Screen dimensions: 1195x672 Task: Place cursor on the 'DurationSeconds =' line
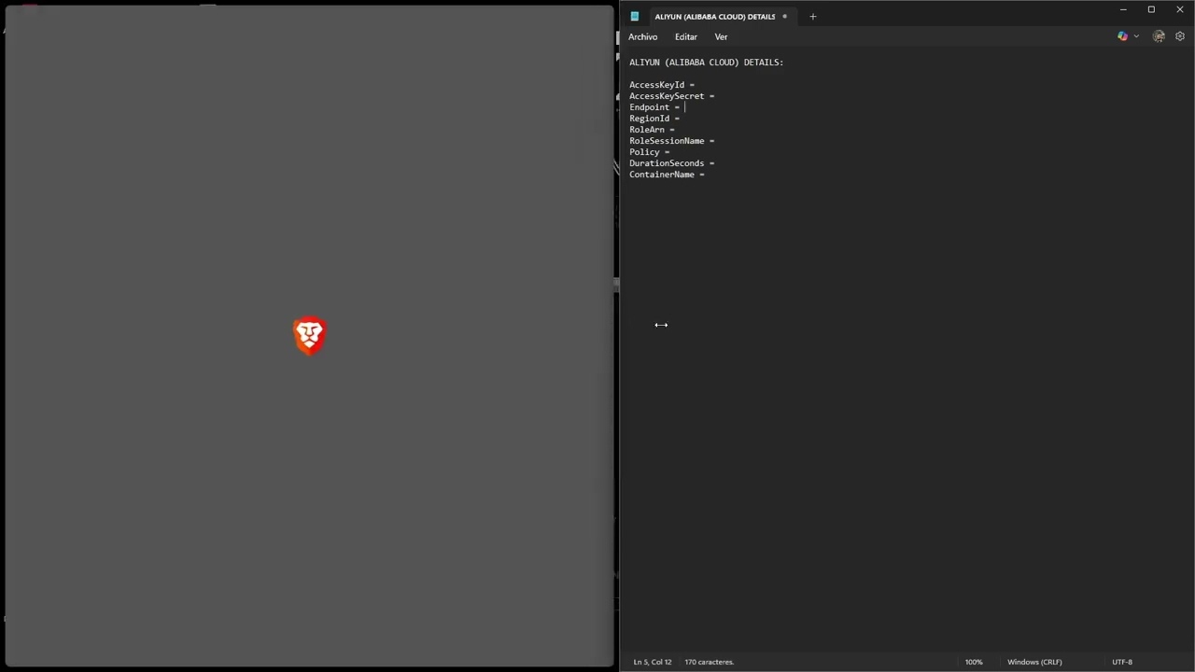671,163
